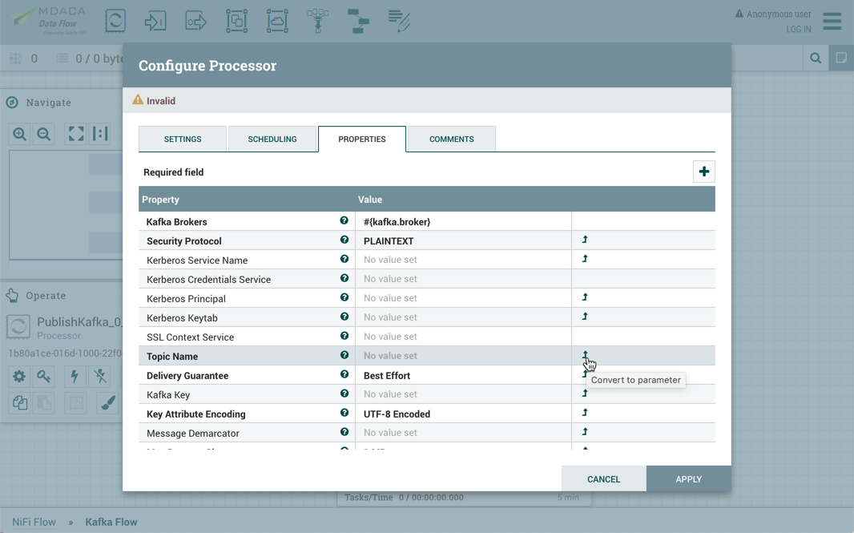The image size is (854, 533).
Task: Click Security Protocol convert-to-parameter arrow
Action: point(585,240)
